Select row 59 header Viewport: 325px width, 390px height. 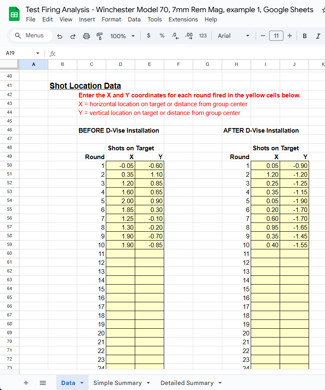[x=10, y=245]
